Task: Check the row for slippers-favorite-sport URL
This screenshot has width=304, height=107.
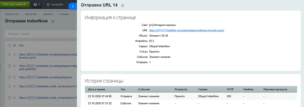Action: (x=9, y=55)
